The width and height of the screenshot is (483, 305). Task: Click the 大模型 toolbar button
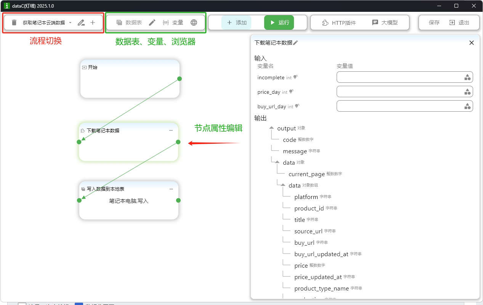tap(385, 22)
